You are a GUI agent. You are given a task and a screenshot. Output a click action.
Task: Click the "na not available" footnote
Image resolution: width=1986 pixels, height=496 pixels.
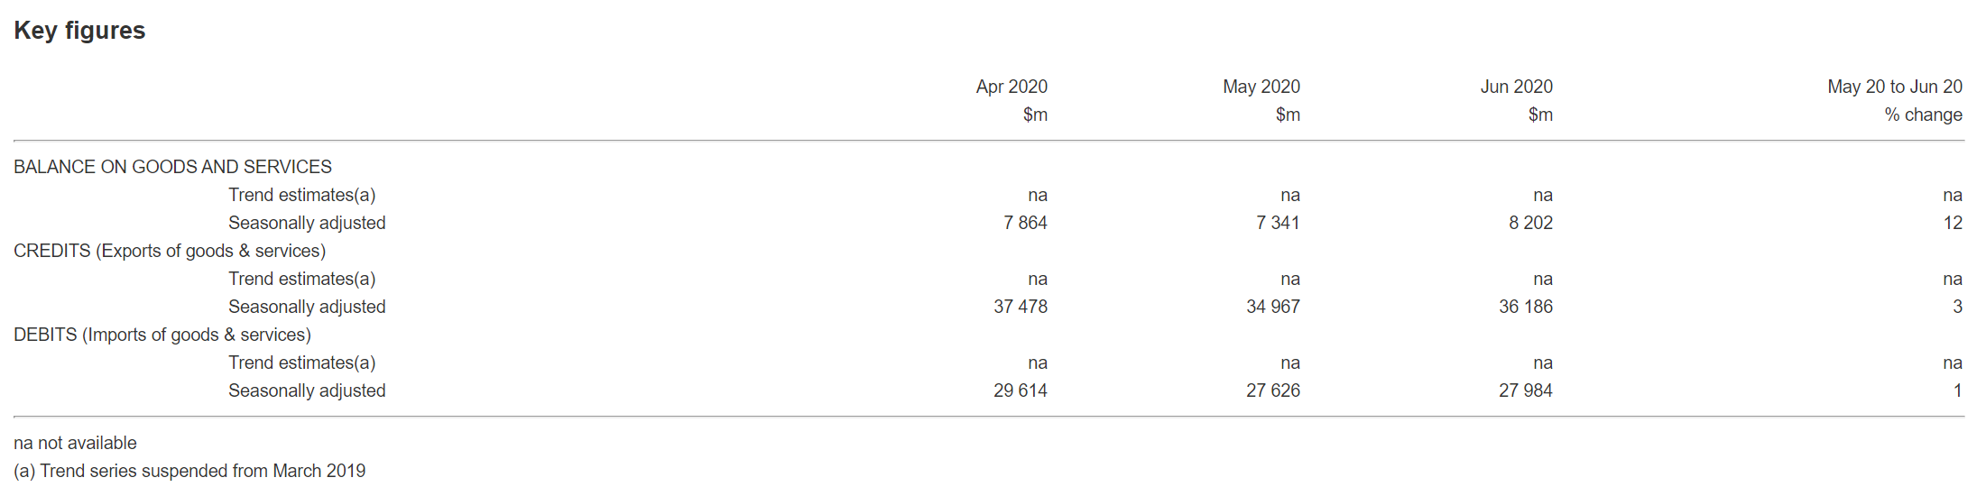click(x=75, y=443)
